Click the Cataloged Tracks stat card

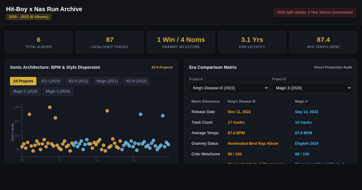(x=110, y=42)
